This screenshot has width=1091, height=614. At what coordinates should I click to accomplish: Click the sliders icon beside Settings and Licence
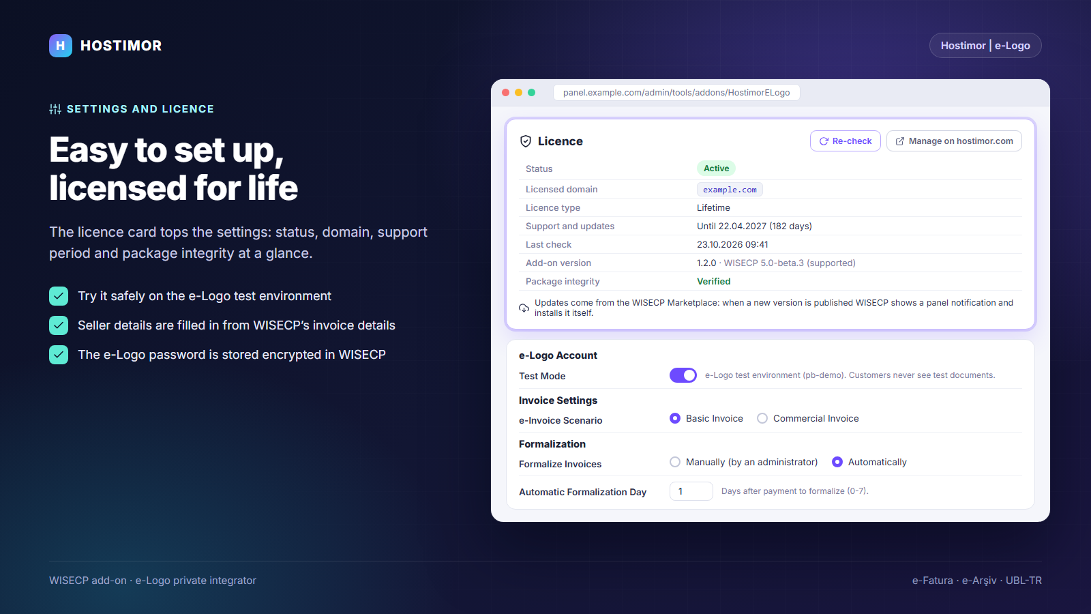(55, 109)
